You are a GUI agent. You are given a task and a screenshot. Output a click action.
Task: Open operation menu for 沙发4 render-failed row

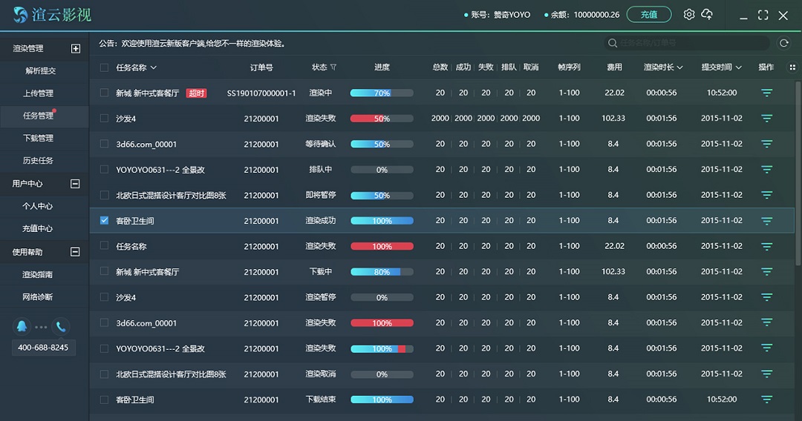click(766, 119)
